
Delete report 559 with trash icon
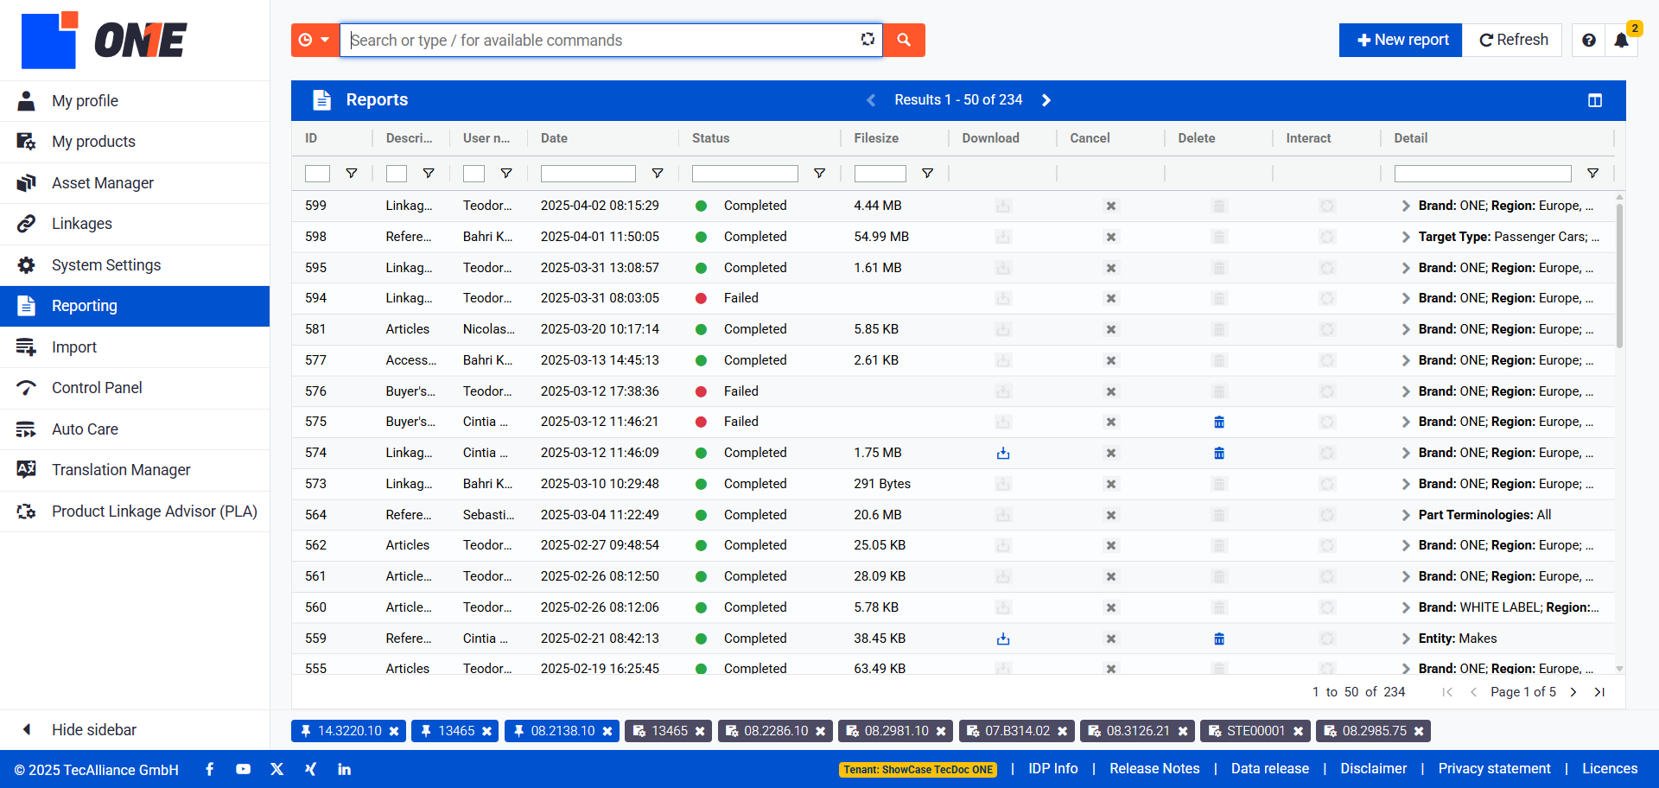click(x=1218, y=639)
